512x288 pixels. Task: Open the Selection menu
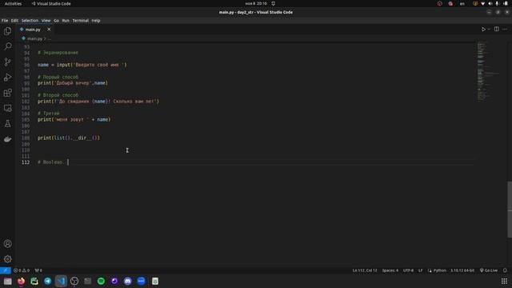30,21
